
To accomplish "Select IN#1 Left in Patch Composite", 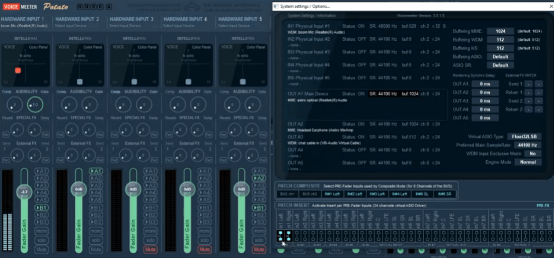I will tap(333, 194).
